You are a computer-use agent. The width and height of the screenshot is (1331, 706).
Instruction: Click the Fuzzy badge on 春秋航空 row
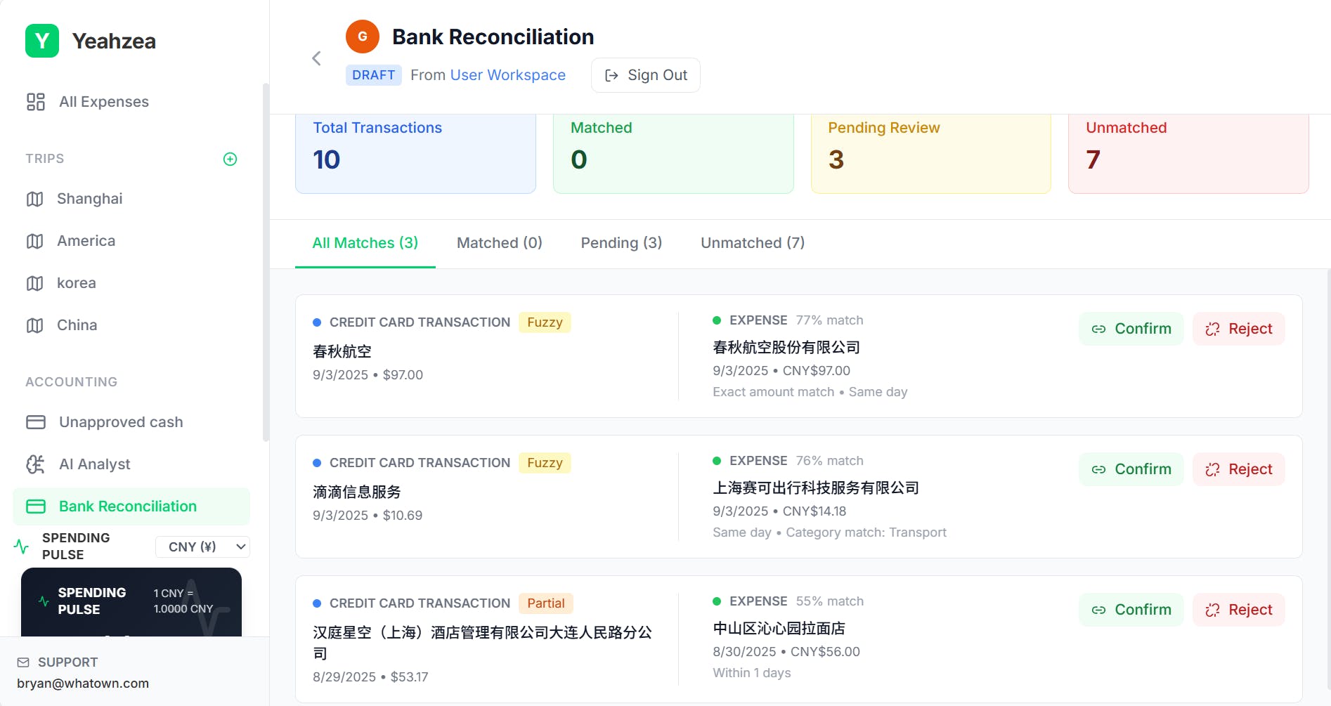545,322
